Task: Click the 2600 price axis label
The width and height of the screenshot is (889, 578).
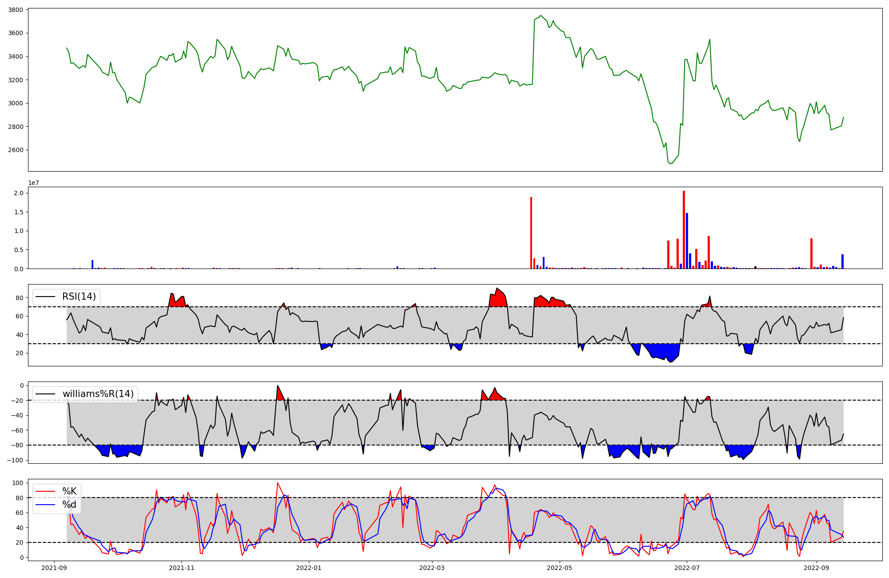Action: (x=16, y=150)
